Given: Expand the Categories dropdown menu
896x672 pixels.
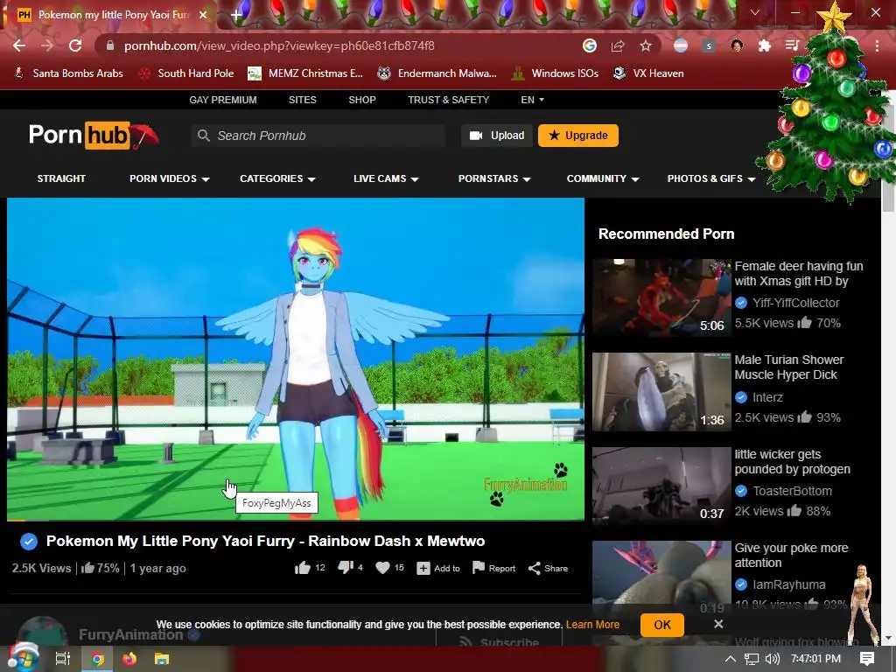Looking at the screenshot, I should pos(277,178).
